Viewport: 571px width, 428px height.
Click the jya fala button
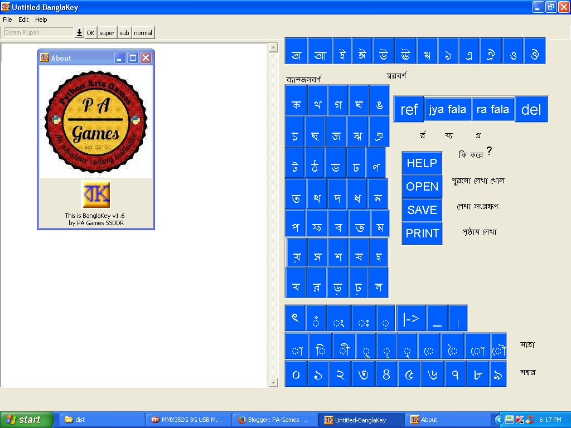coord(448,109)
